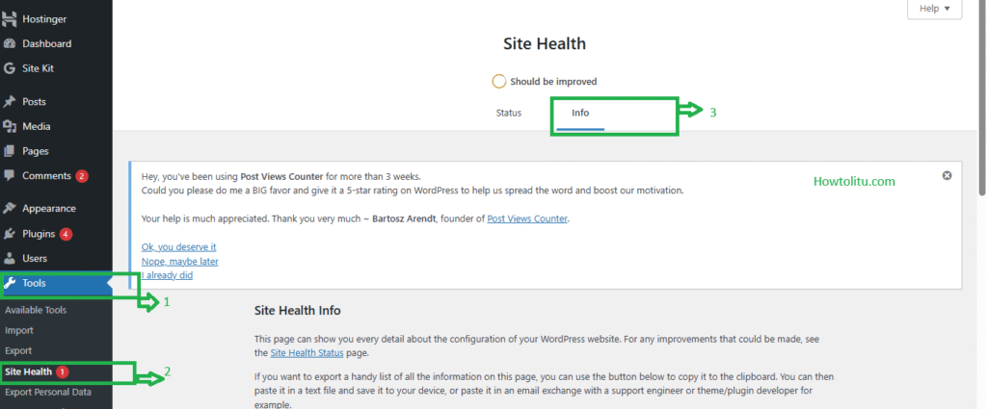Image resolution: width=987 pixels, height=409 pixels.
Task: Click the Users person icon
Action: [10, 259]
